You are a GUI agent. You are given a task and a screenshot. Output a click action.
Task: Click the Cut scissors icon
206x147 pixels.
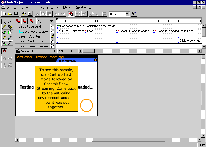(x=37, y=14)
